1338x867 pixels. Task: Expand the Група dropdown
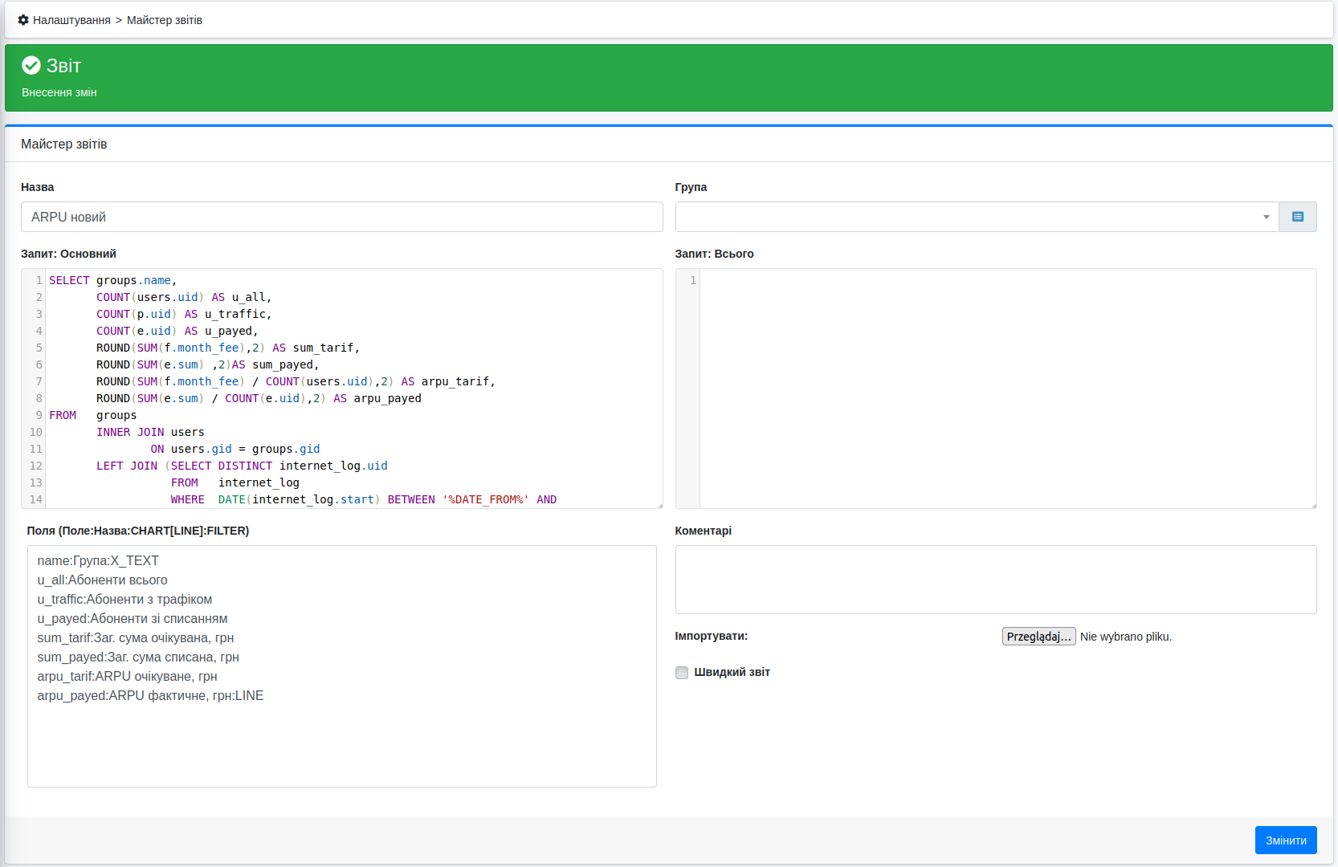[x=976, y=217]
